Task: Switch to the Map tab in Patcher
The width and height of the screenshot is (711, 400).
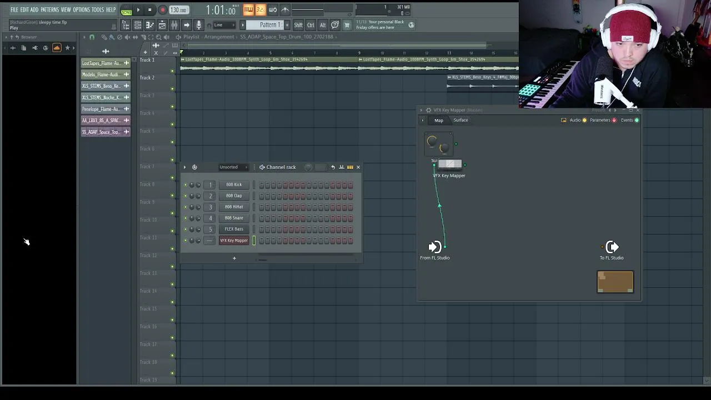Action: coord(439,120)
